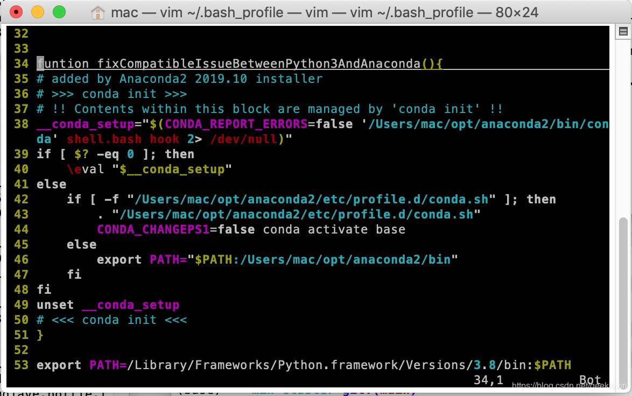Screen dimensions: 632x396
Task: Click 'CONDA_REPORT_ERRORS' on line 38
Action: click(236, 124)
